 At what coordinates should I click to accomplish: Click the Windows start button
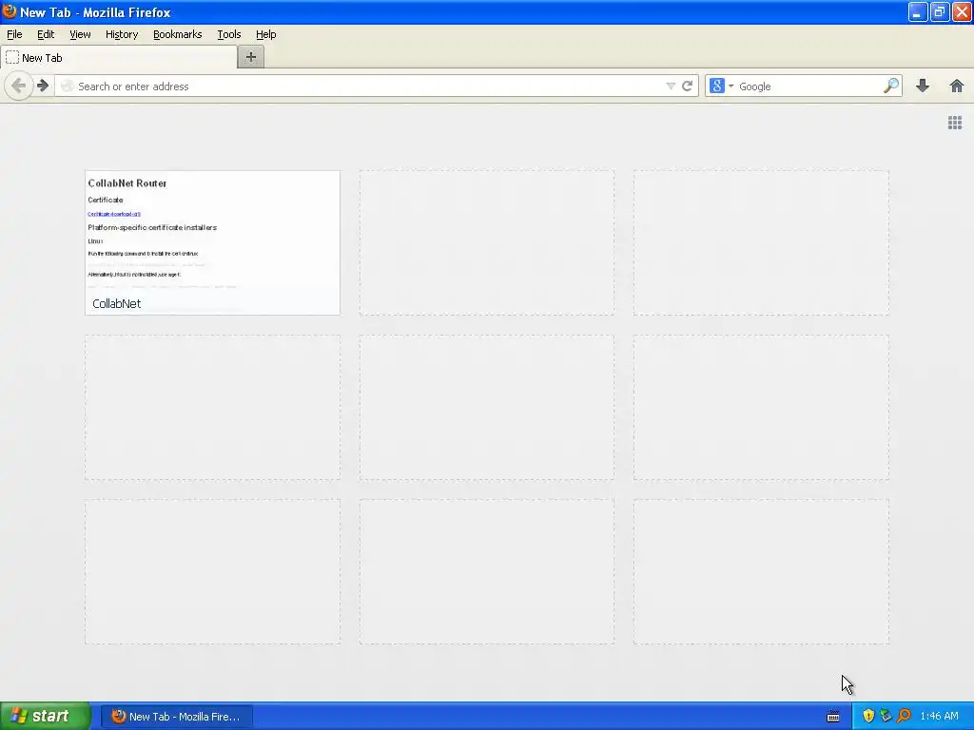click(45, 716)
